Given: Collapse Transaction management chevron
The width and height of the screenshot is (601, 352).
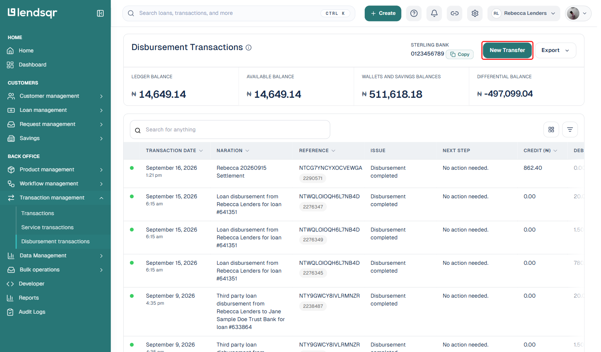Looking at the screenshot, I should pos(101,198).
